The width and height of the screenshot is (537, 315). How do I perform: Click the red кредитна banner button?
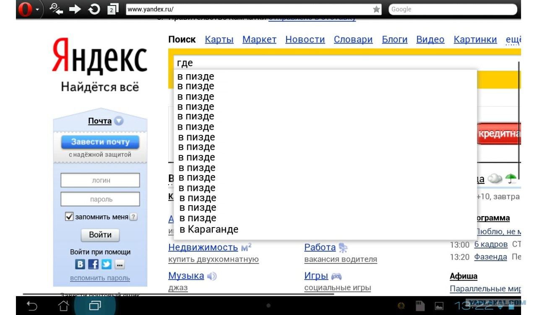coord(499,134)
